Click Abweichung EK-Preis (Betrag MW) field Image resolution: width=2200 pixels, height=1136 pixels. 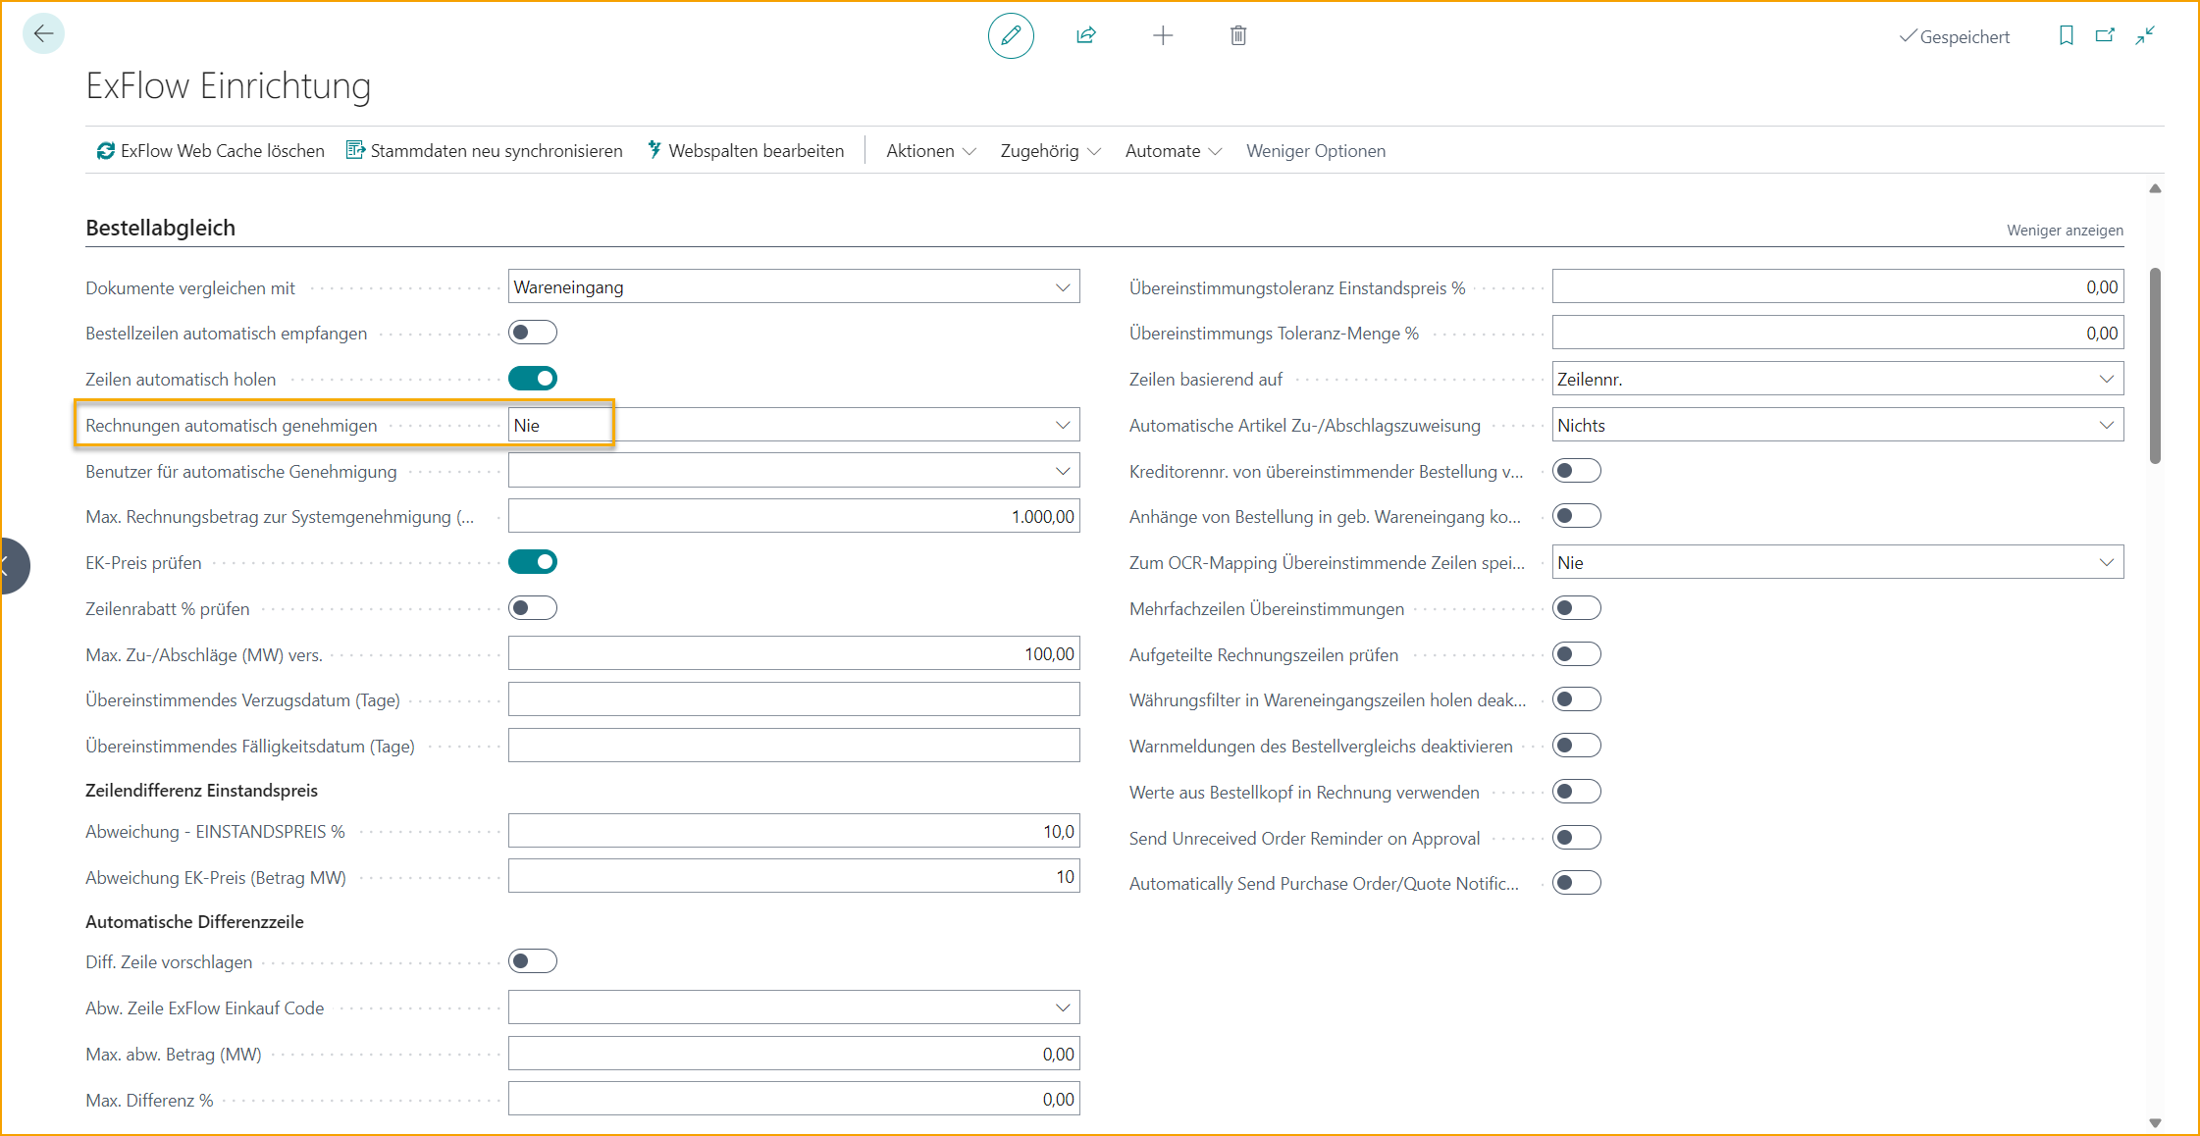[794, 876]
